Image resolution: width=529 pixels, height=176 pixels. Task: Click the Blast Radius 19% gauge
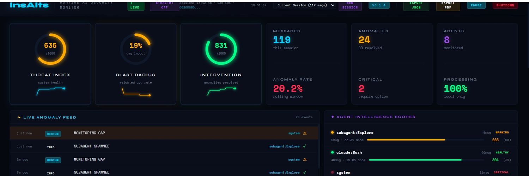click(136, 49)
